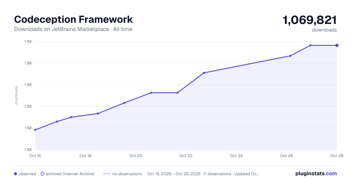Screen dimensions: 351x184
Task: Click the 'observed' legend label
Action: point(27,174)
